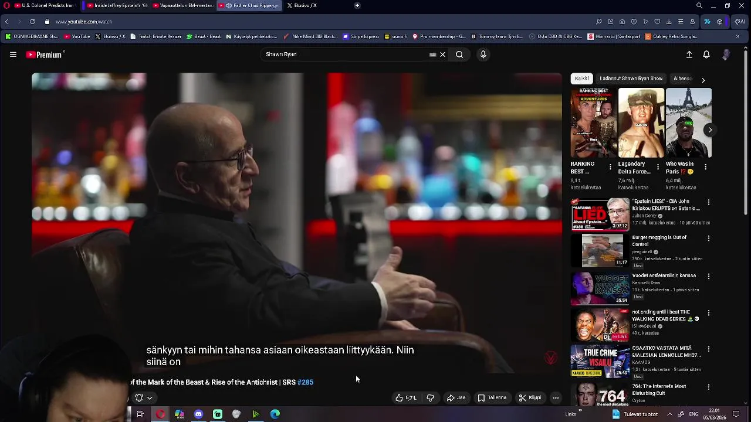This screenshot has width=751, height=422.
Task: Open the TradingView extension icon
Action: coord(707,22)
